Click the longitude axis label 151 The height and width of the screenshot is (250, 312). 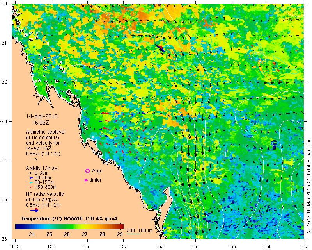tap(87, 246)
